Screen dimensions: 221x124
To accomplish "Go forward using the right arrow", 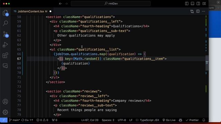I will 66,4.
